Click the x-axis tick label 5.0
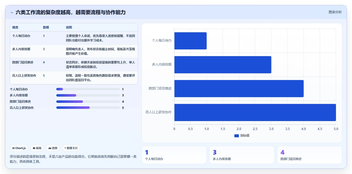 coord(336,129)
